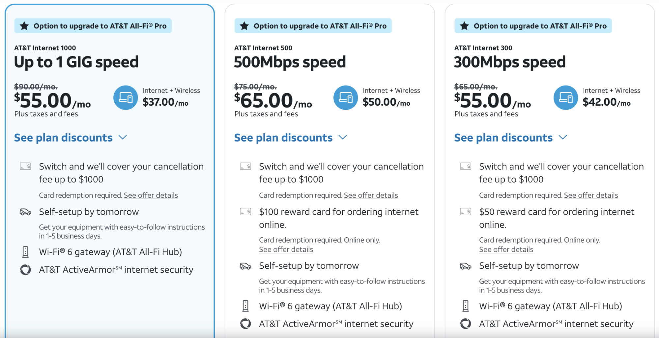Expand See plan discounts for Internet 1000
Image resolution: width=659 pixels, height=338 pixels.
[x=70, y=138]
